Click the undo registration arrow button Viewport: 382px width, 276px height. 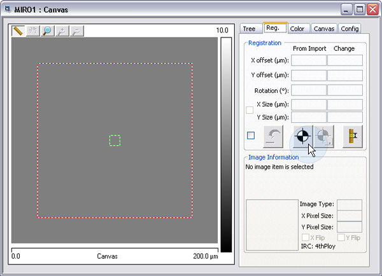tap(273, 137)
